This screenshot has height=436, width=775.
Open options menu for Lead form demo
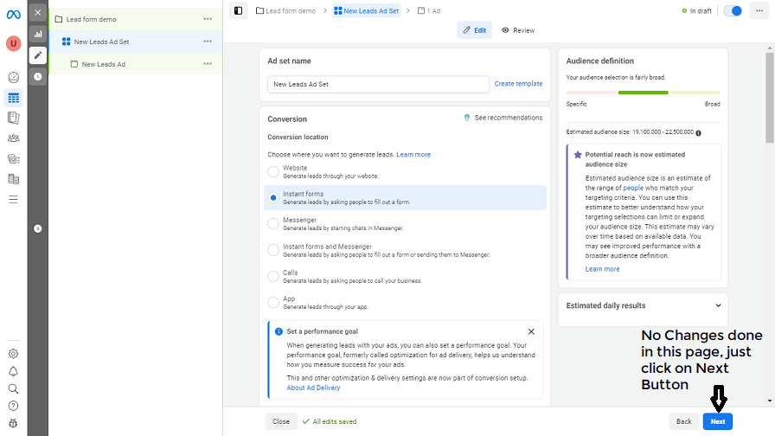coord(208,19)
